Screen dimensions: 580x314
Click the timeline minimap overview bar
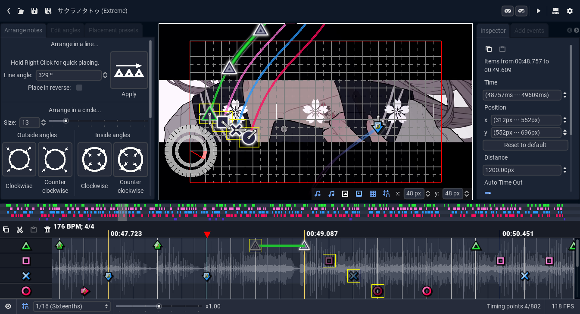[290, 212]
